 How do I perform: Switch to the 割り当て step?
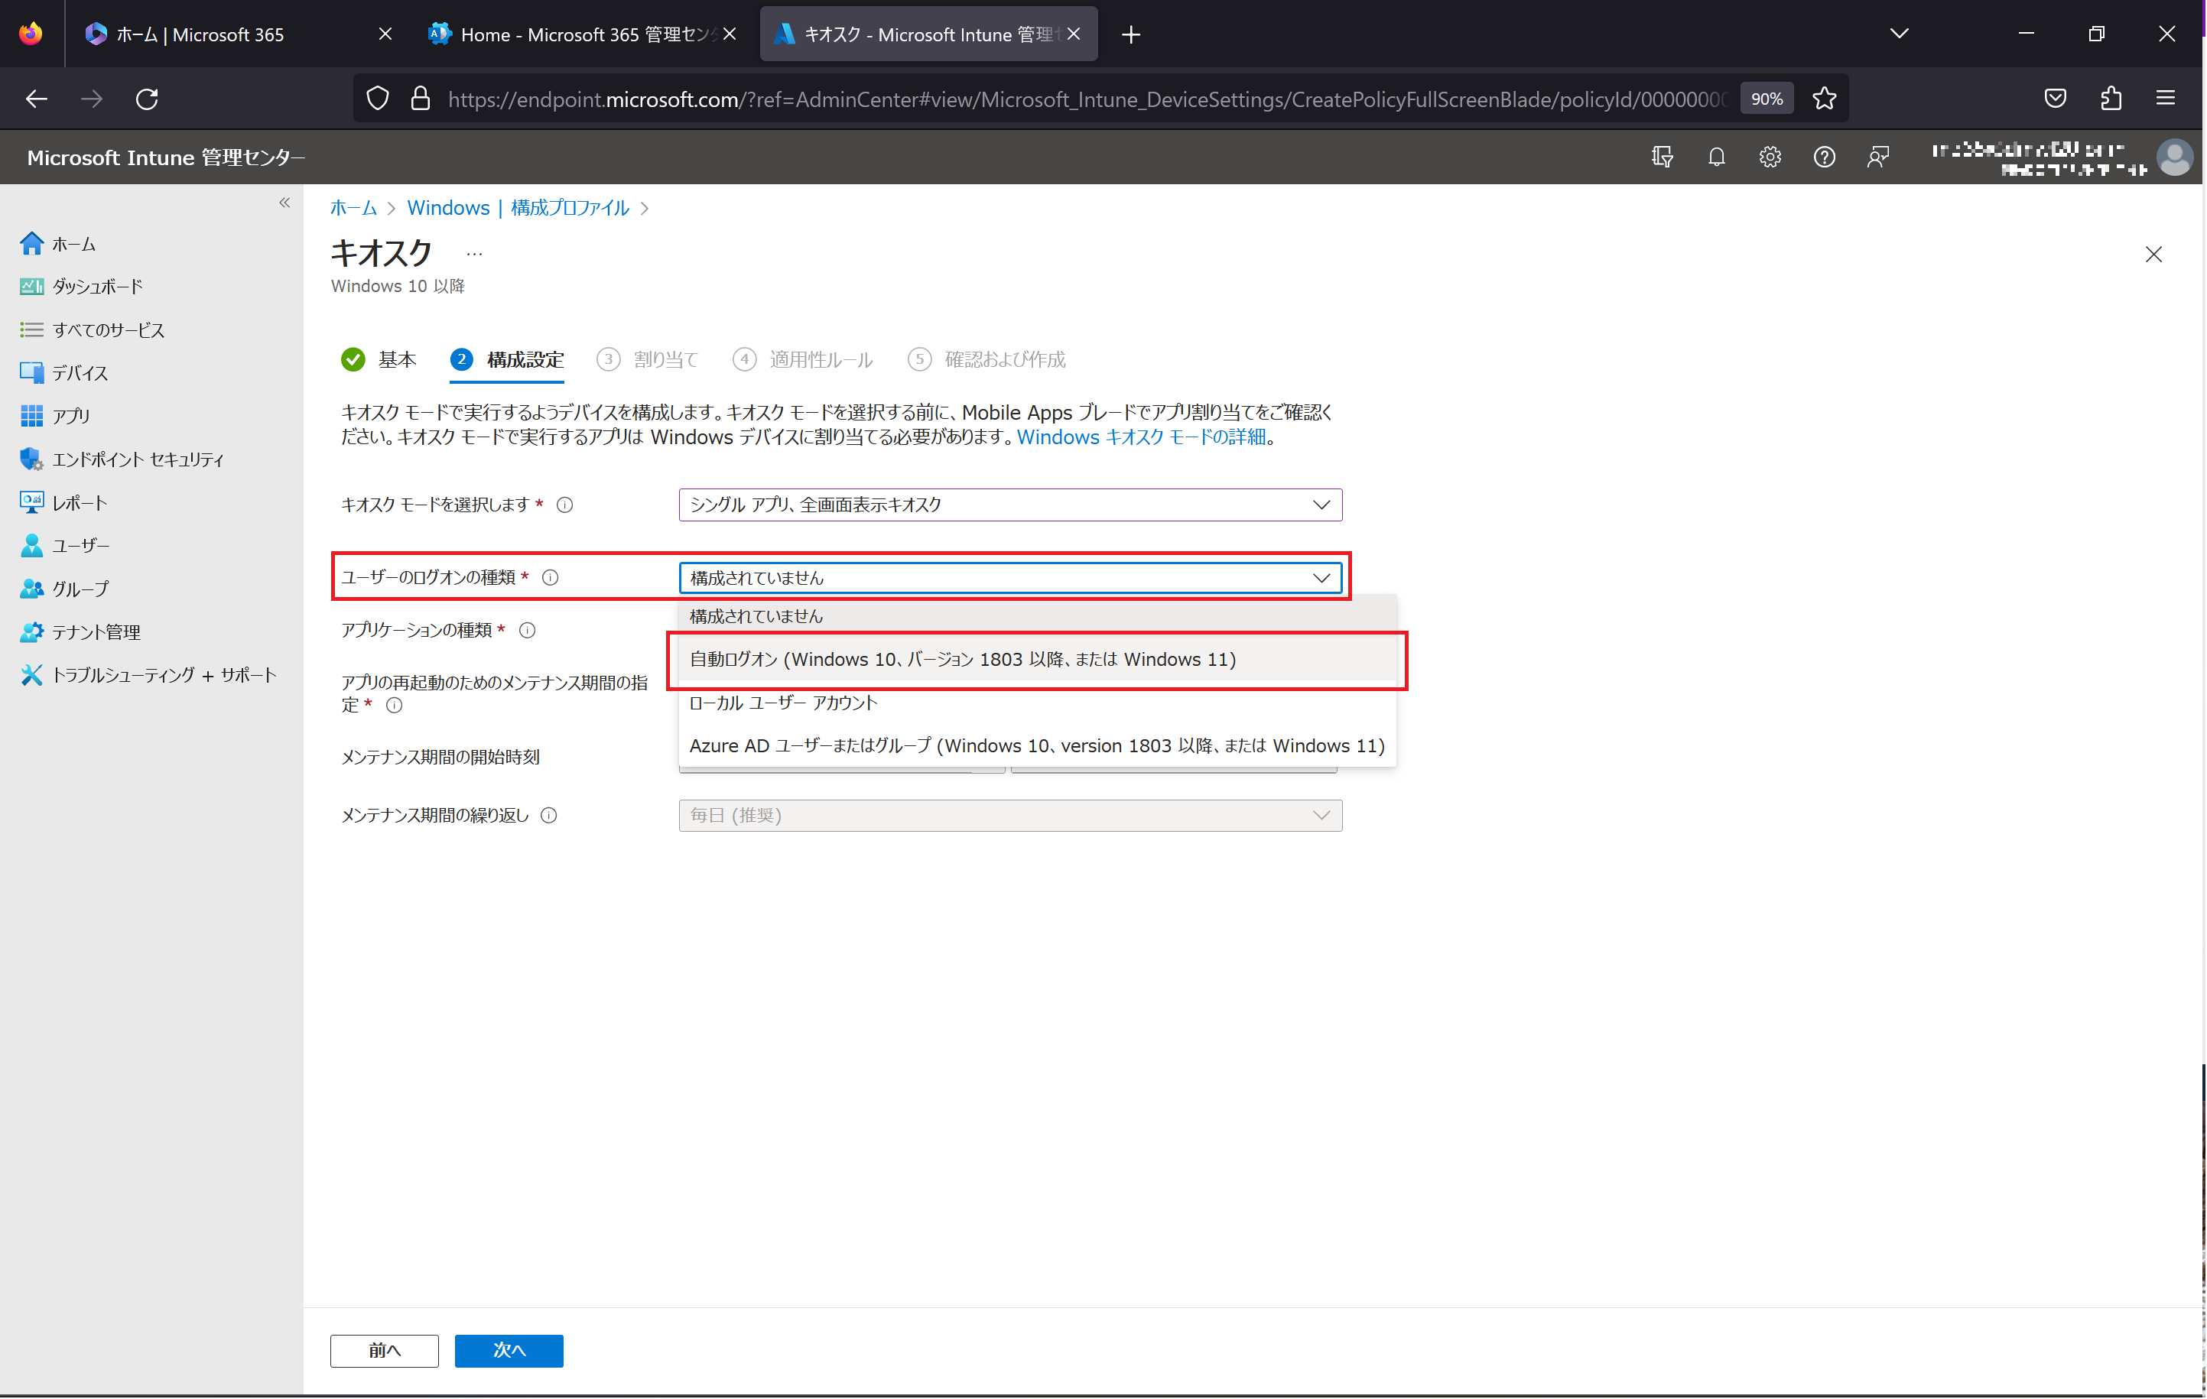pyautogui.click(x=647, y=359)
